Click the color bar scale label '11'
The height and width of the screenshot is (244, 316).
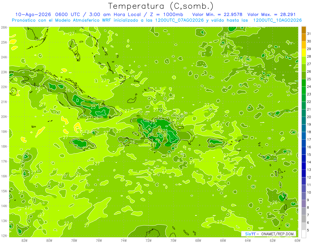[x=309, y=185]
